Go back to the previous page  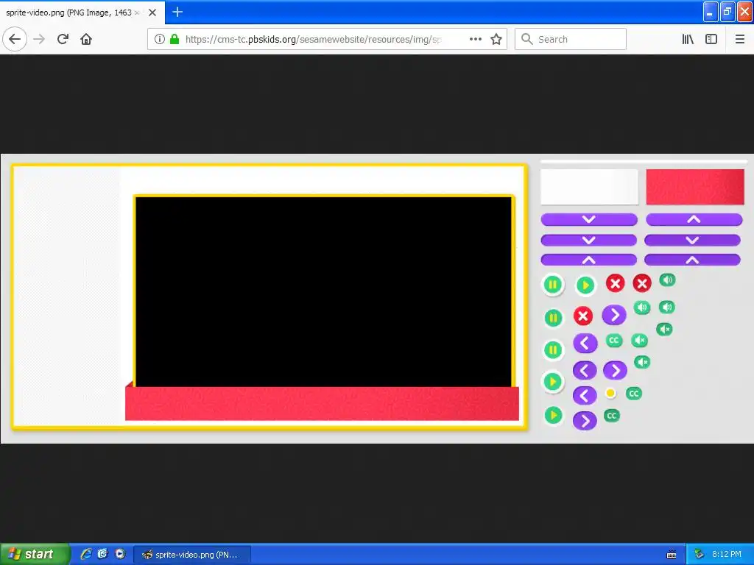tap(15, 40)
